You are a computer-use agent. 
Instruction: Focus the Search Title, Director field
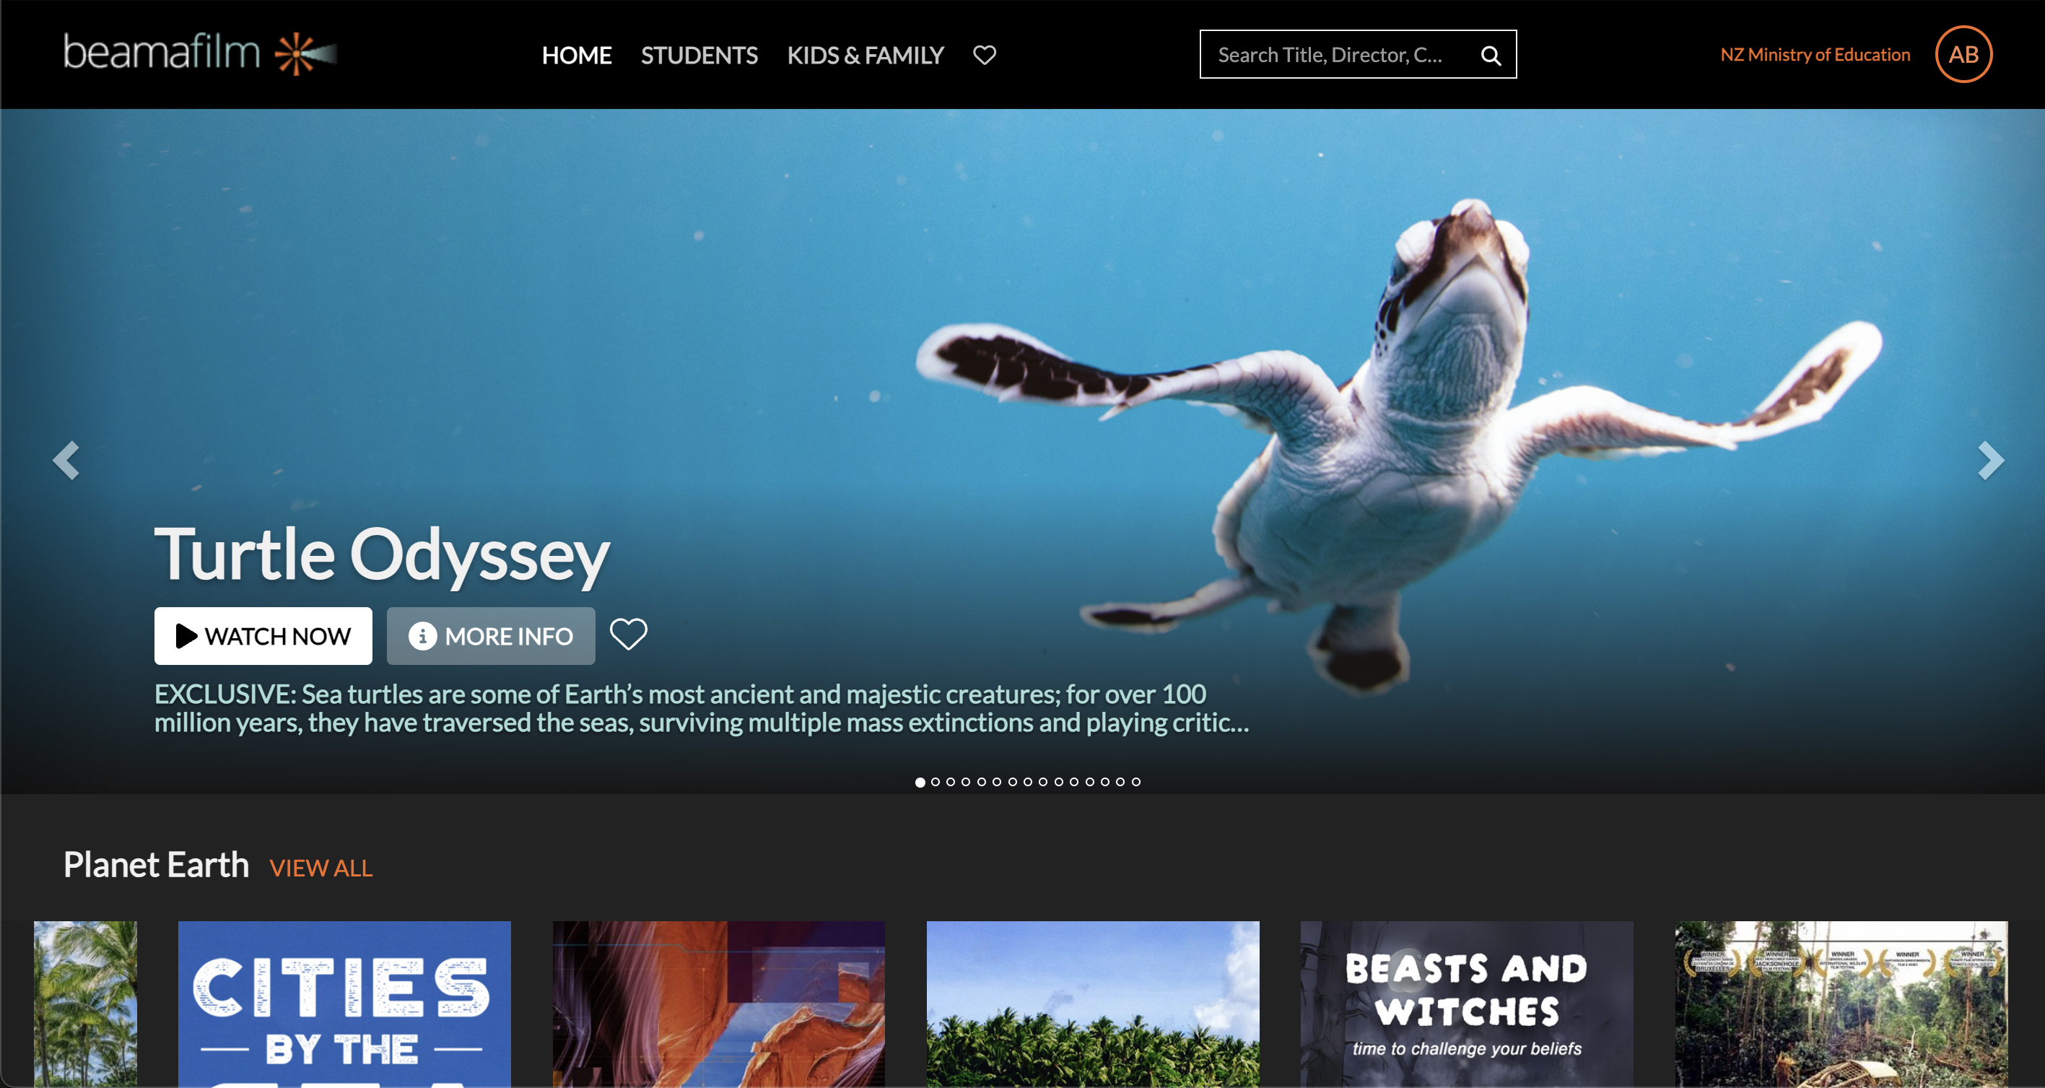1338,54
